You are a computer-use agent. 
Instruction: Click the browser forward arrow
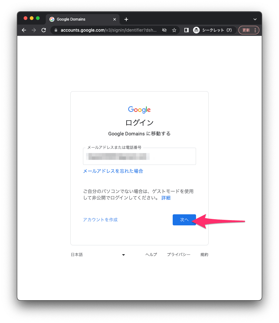(34, 30)
